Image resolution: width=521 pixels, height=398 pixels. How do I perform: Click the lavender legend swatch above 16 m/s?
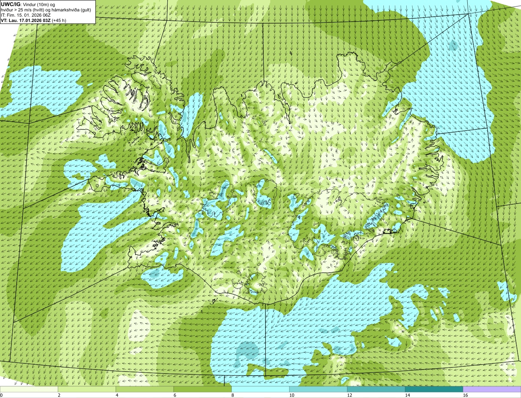tap(492, 389)
